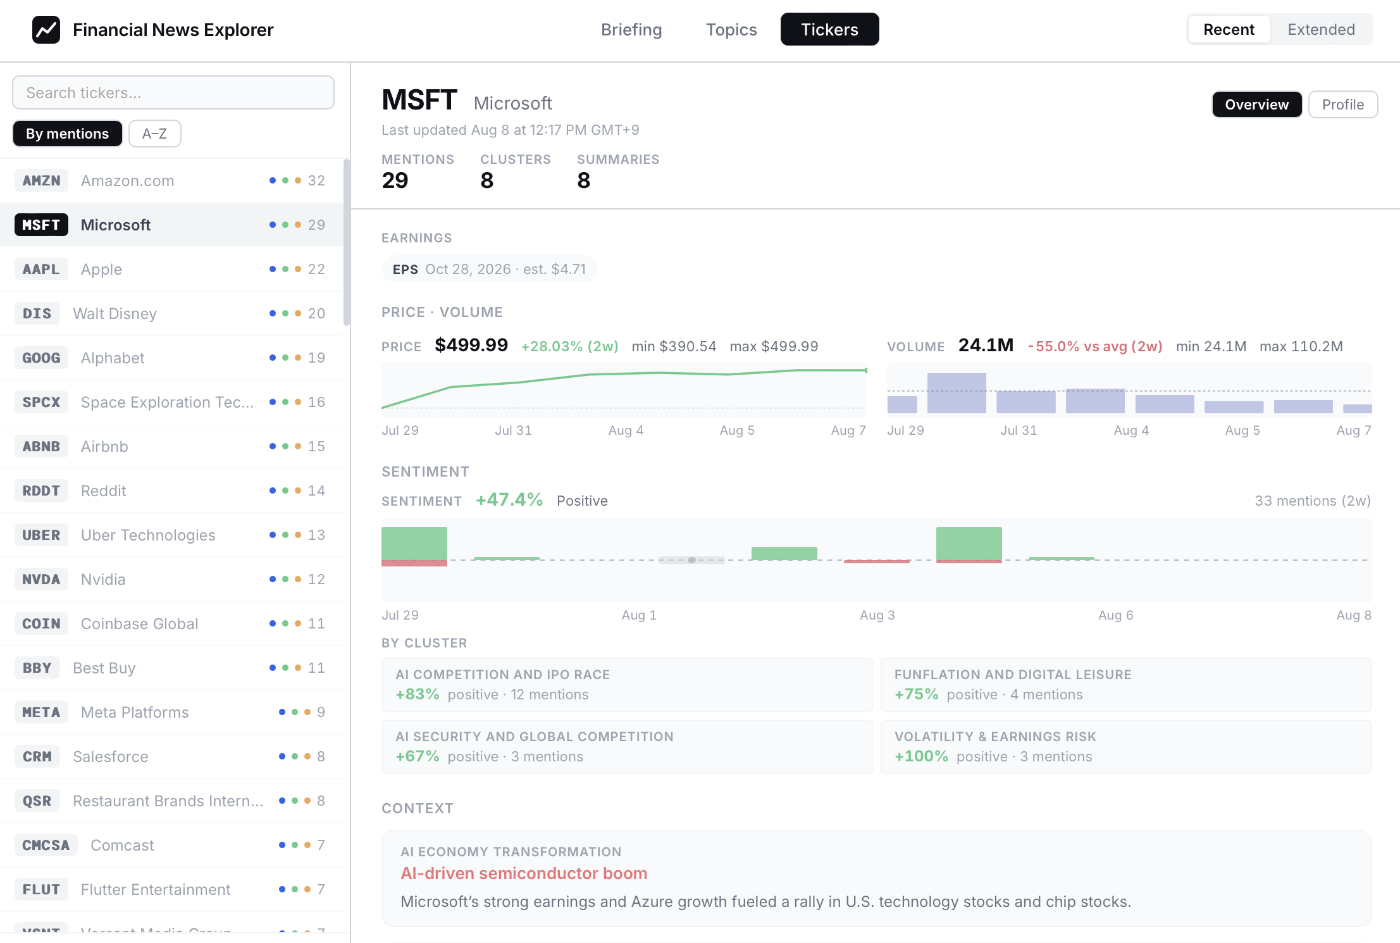Sort ticker list By mentions
Viewport: 1400px width, 943px height.
point(68,134)
